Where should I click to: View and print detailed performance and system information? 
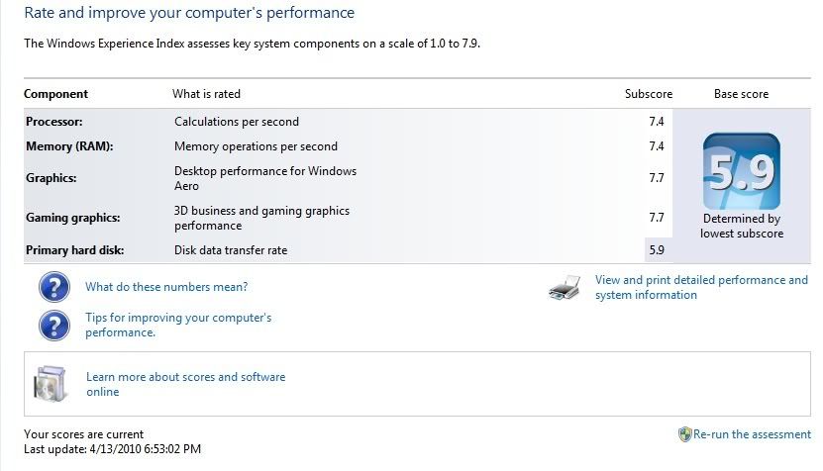[x=701, y=288]
